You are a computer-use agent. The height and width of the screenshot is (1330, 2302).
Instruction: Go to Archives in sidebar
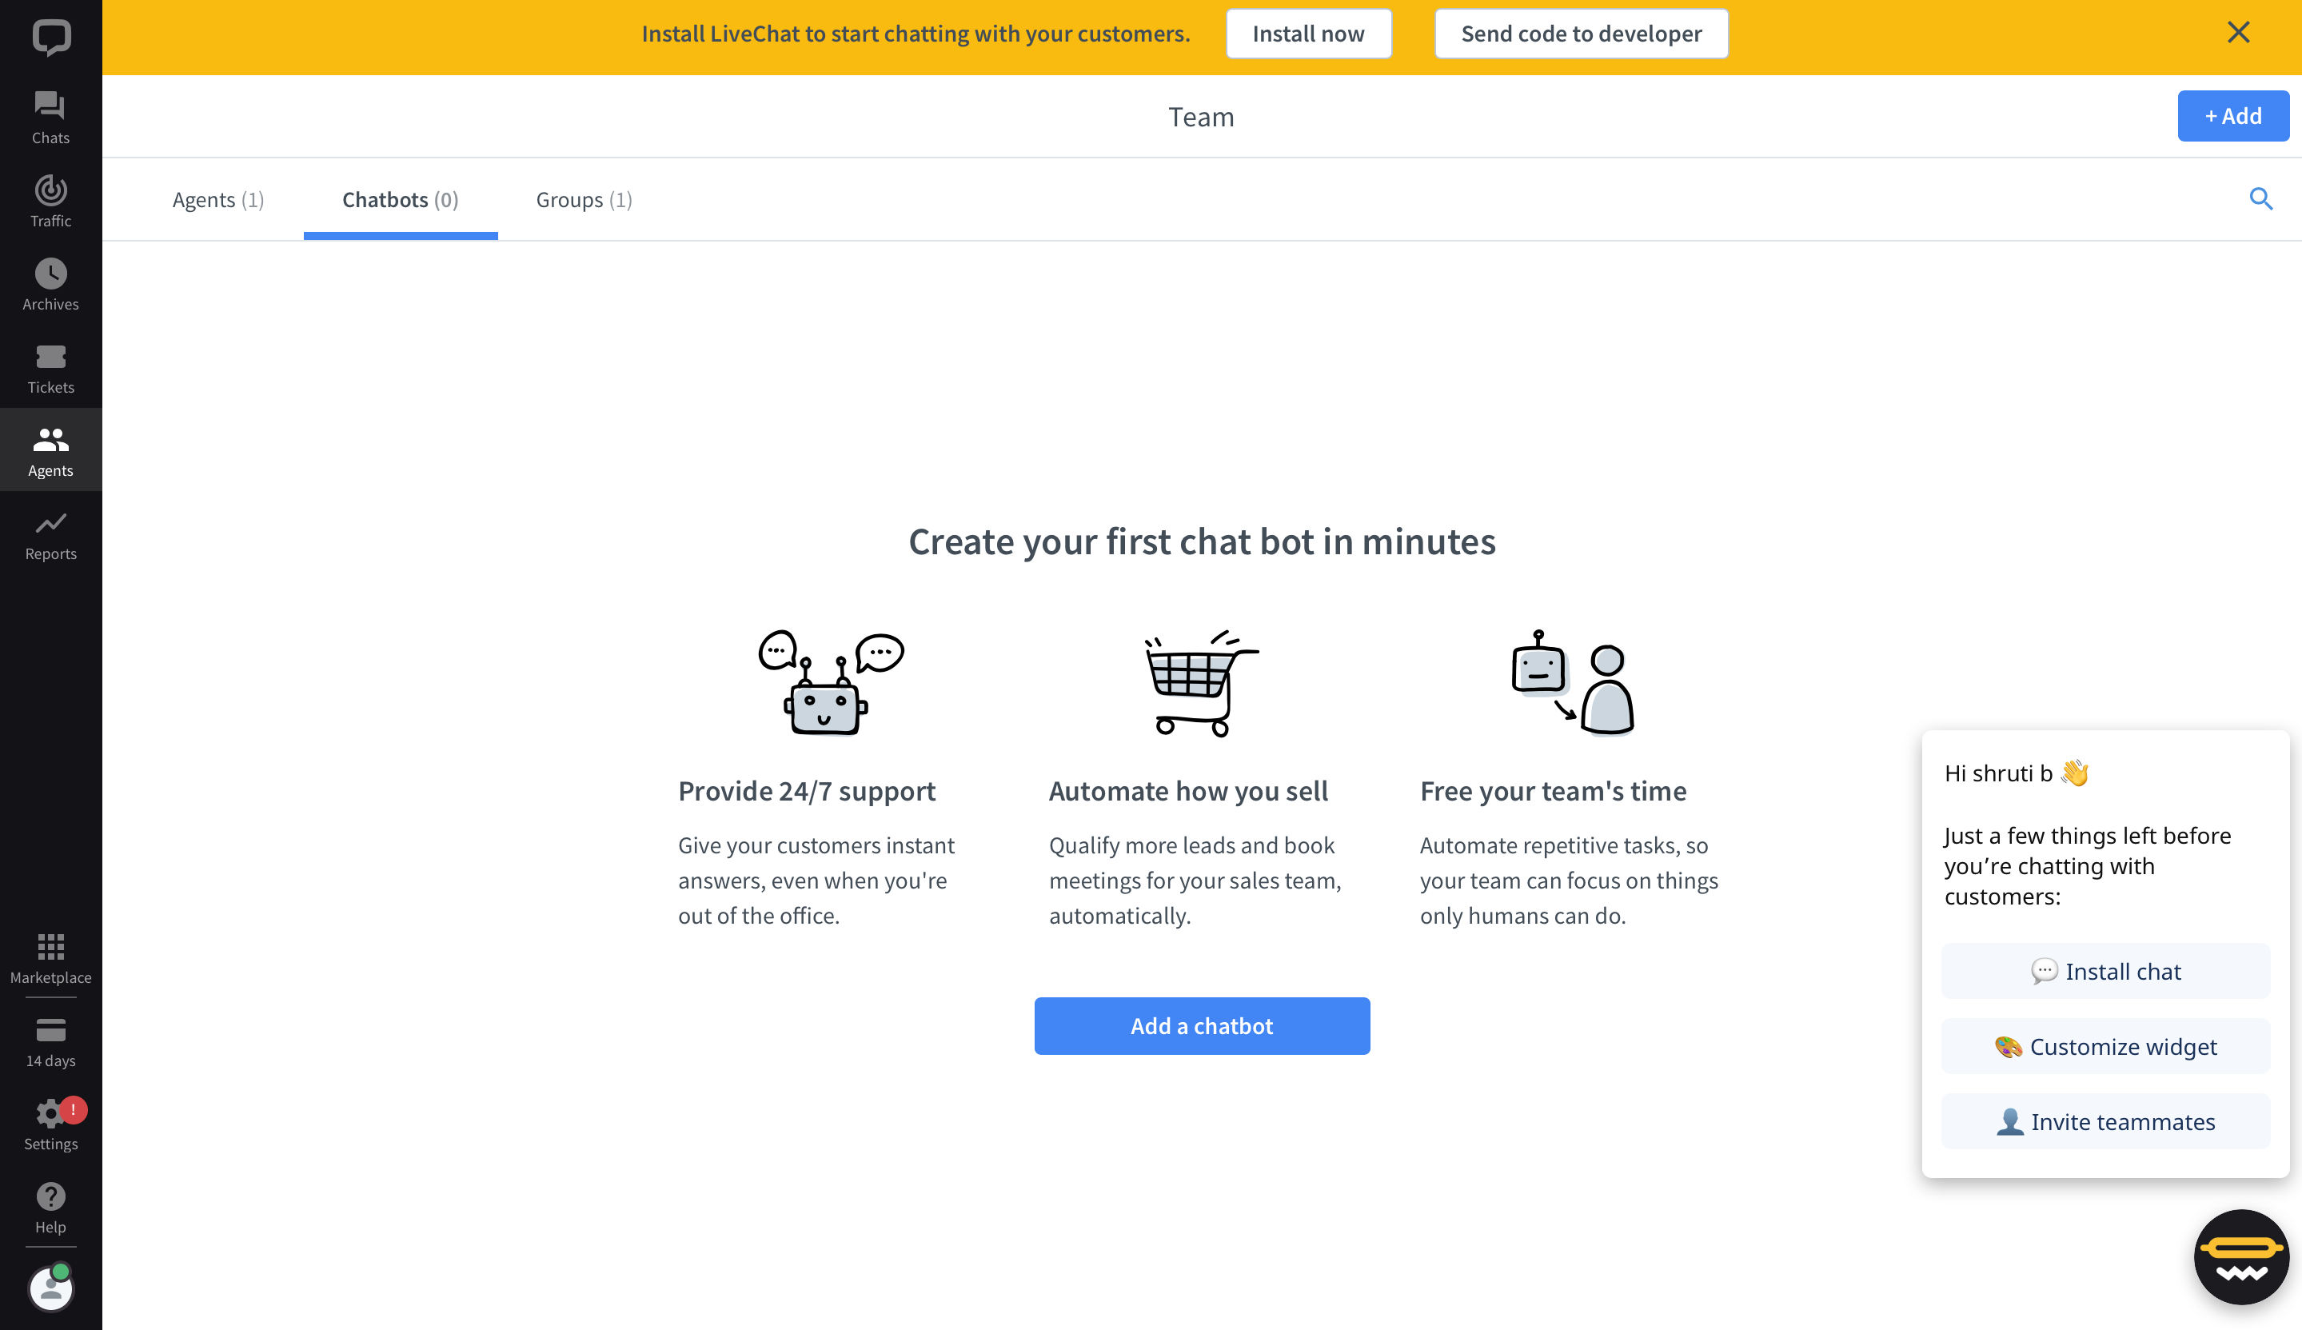click(50, 284)
